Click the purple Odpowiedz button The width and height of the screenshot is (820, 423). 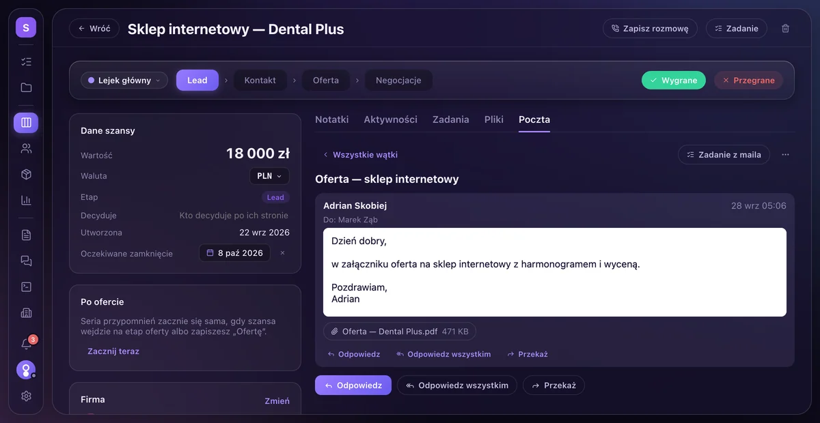point(353,385)
